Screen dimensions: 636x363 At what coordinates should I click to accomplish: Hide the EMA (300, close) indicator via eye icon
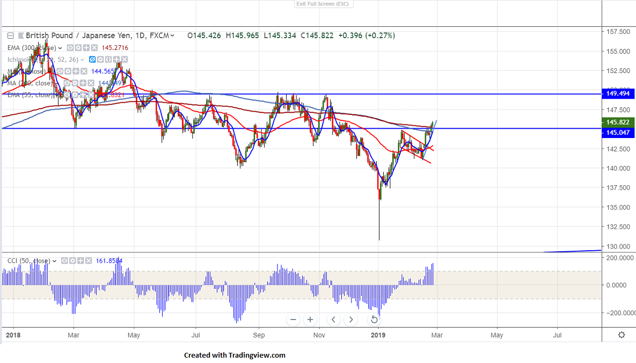[x=70, y=48]
